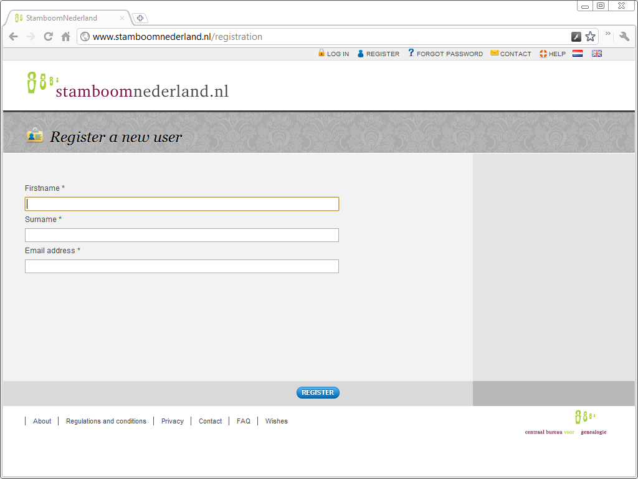Open FORGOT PASSWORD link
This screenshot has width=638, height=479.
(450, 54)
